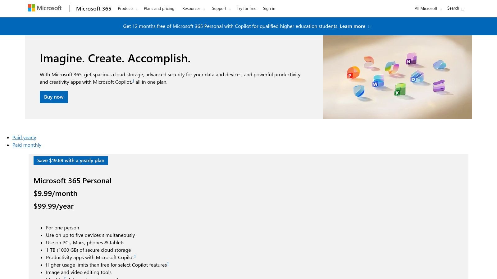Click the Excel icon in hero image
Image resolution: width=497 pixels, height=279 pixels.
[400, 90]
